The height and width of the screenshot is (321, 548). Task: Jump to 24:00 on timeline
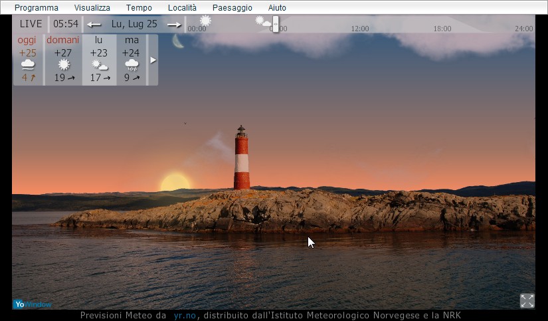click(523, 29)
